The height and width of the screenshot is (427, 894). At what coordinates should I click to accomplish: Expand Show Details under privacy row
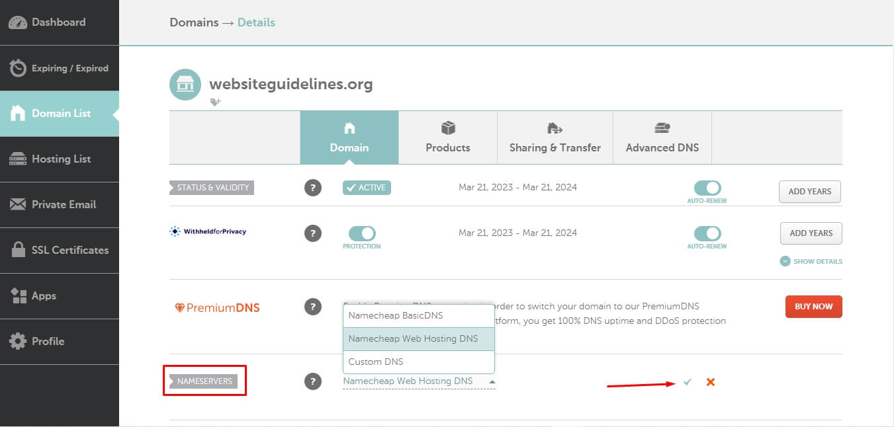click(811, 261)
